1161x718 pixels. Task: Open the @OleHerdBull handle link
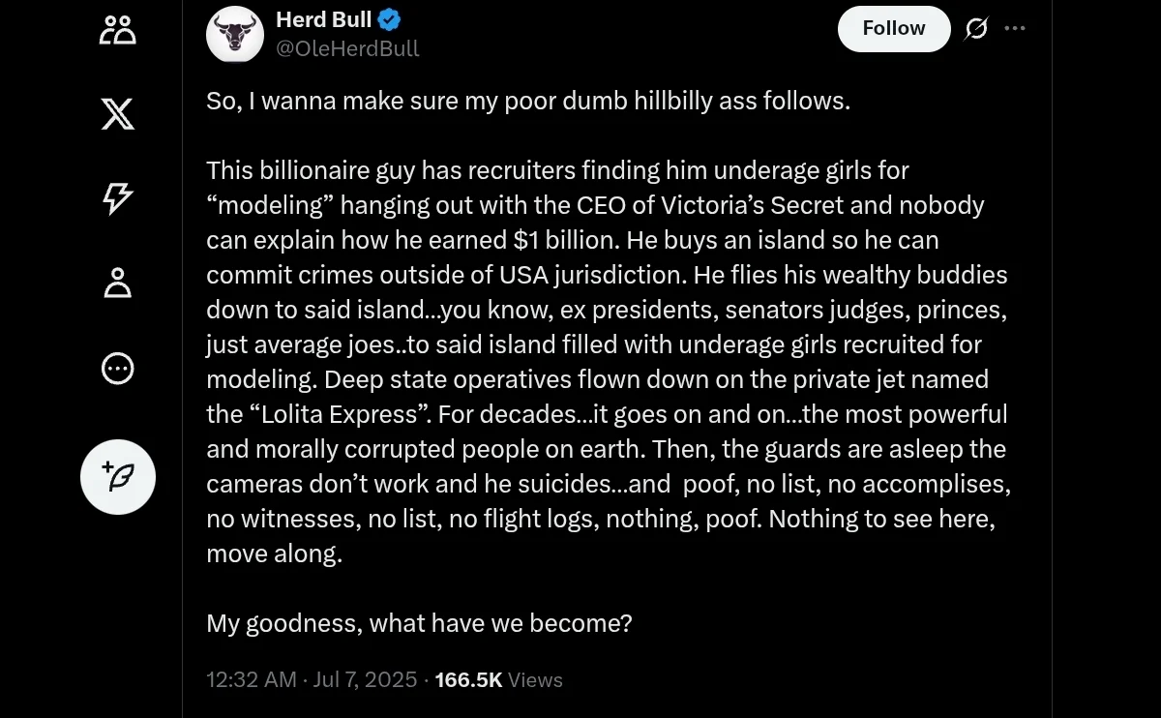[347, 48]
